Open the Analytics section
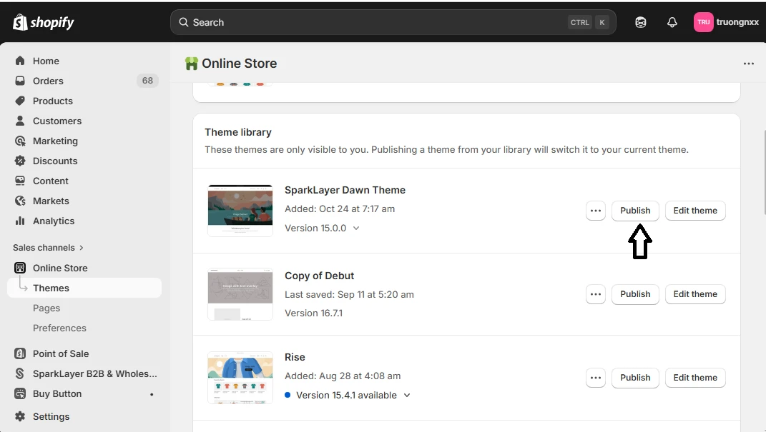 [51, 221]
